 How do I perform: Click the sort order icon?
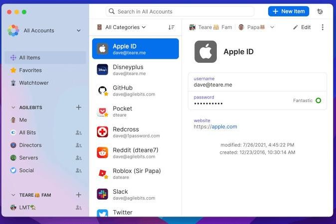pos(171,27)
